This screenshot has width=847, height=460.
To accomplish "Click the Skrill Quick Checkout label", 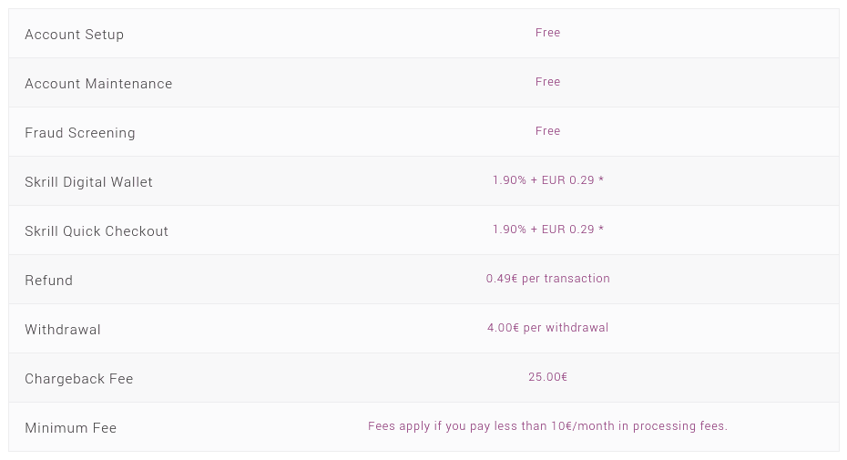I will coord(97,231).
